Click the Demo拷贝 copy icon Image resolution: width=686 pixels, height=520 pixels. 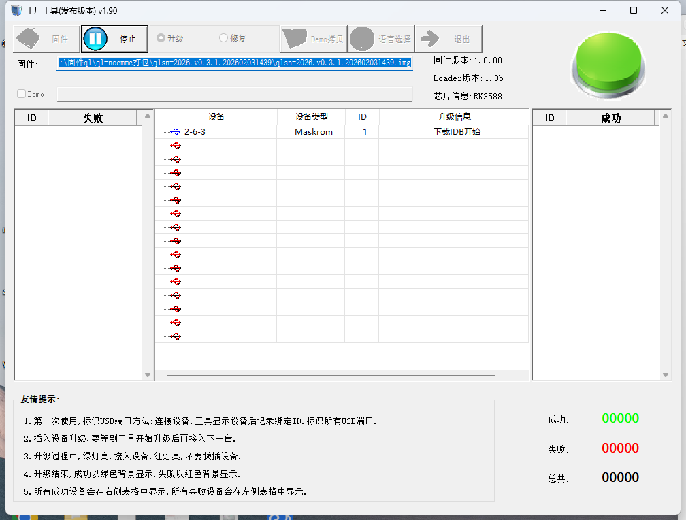[295, 39]
